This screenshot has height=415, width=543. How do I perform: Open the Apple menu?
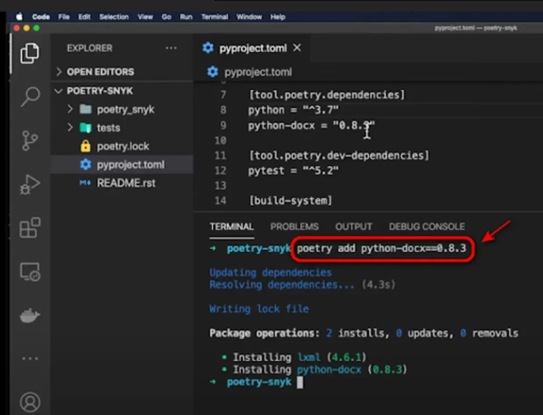tap(19, 17)
